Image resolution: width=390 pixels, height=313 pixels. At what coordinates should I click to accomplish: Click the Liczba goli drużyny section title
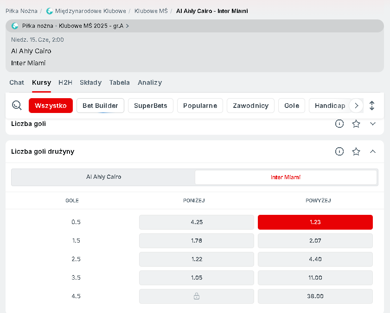click(x=43, y=151)
